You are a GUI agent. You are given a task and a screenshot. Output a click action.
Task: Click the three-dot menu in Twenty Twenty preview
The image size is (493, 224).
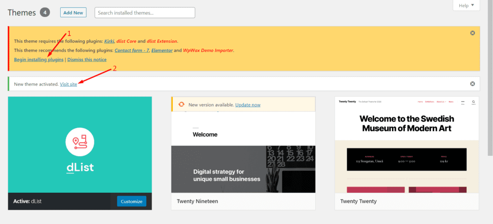tap(463, 102)
